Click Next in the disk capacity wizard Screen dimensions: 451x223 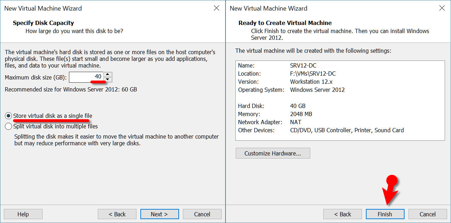tap(159, 214)
